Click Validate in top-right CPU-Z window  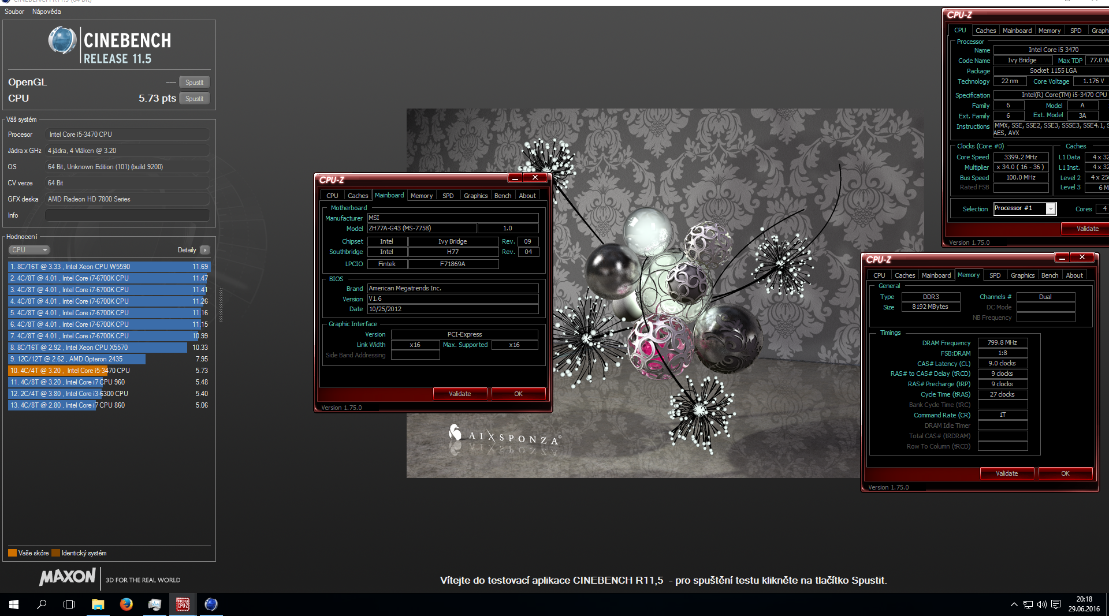coord(1086,229)
